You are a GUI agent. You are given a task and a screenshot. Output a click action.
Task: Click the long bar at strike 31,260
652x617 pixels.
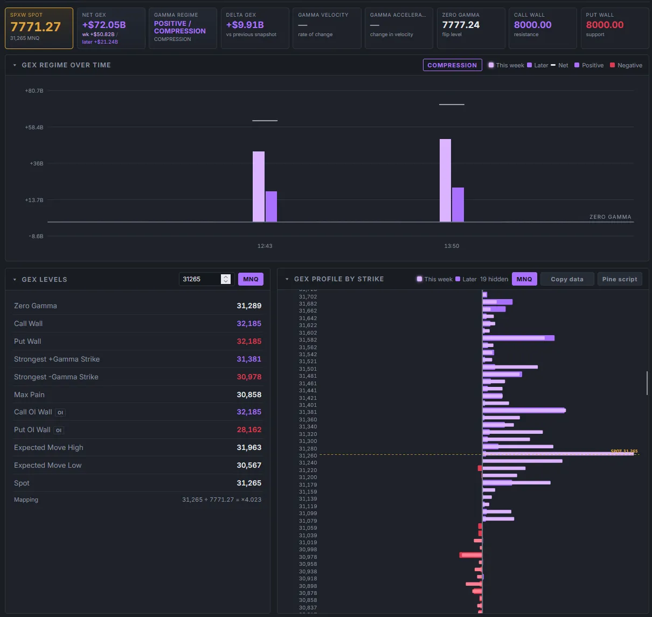558,454
